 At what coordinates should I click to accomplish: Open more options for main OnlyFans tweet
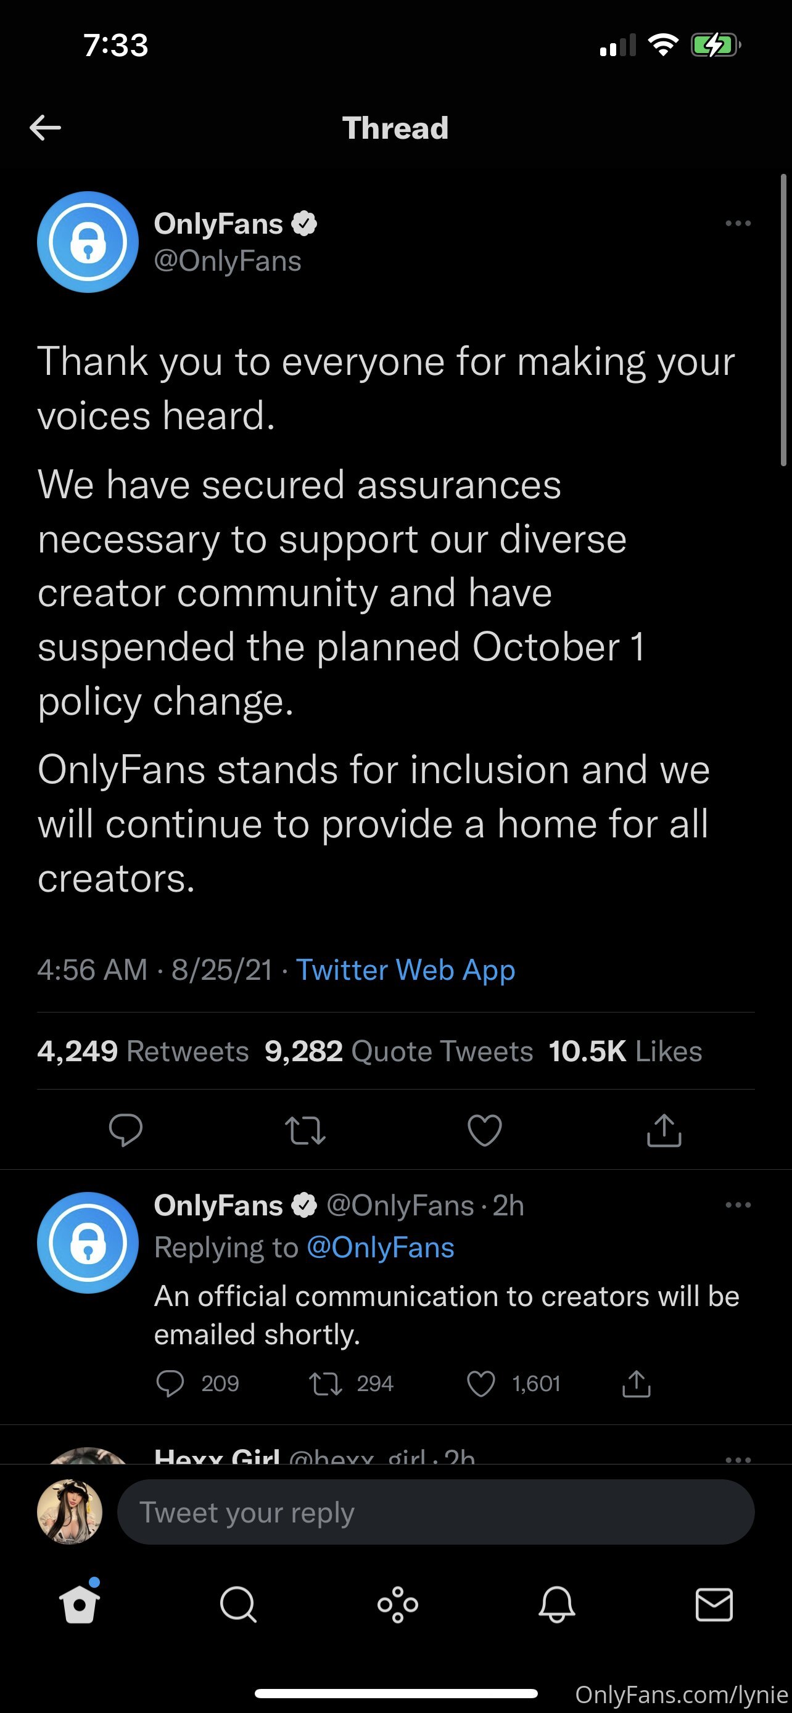tap(738, 224)
